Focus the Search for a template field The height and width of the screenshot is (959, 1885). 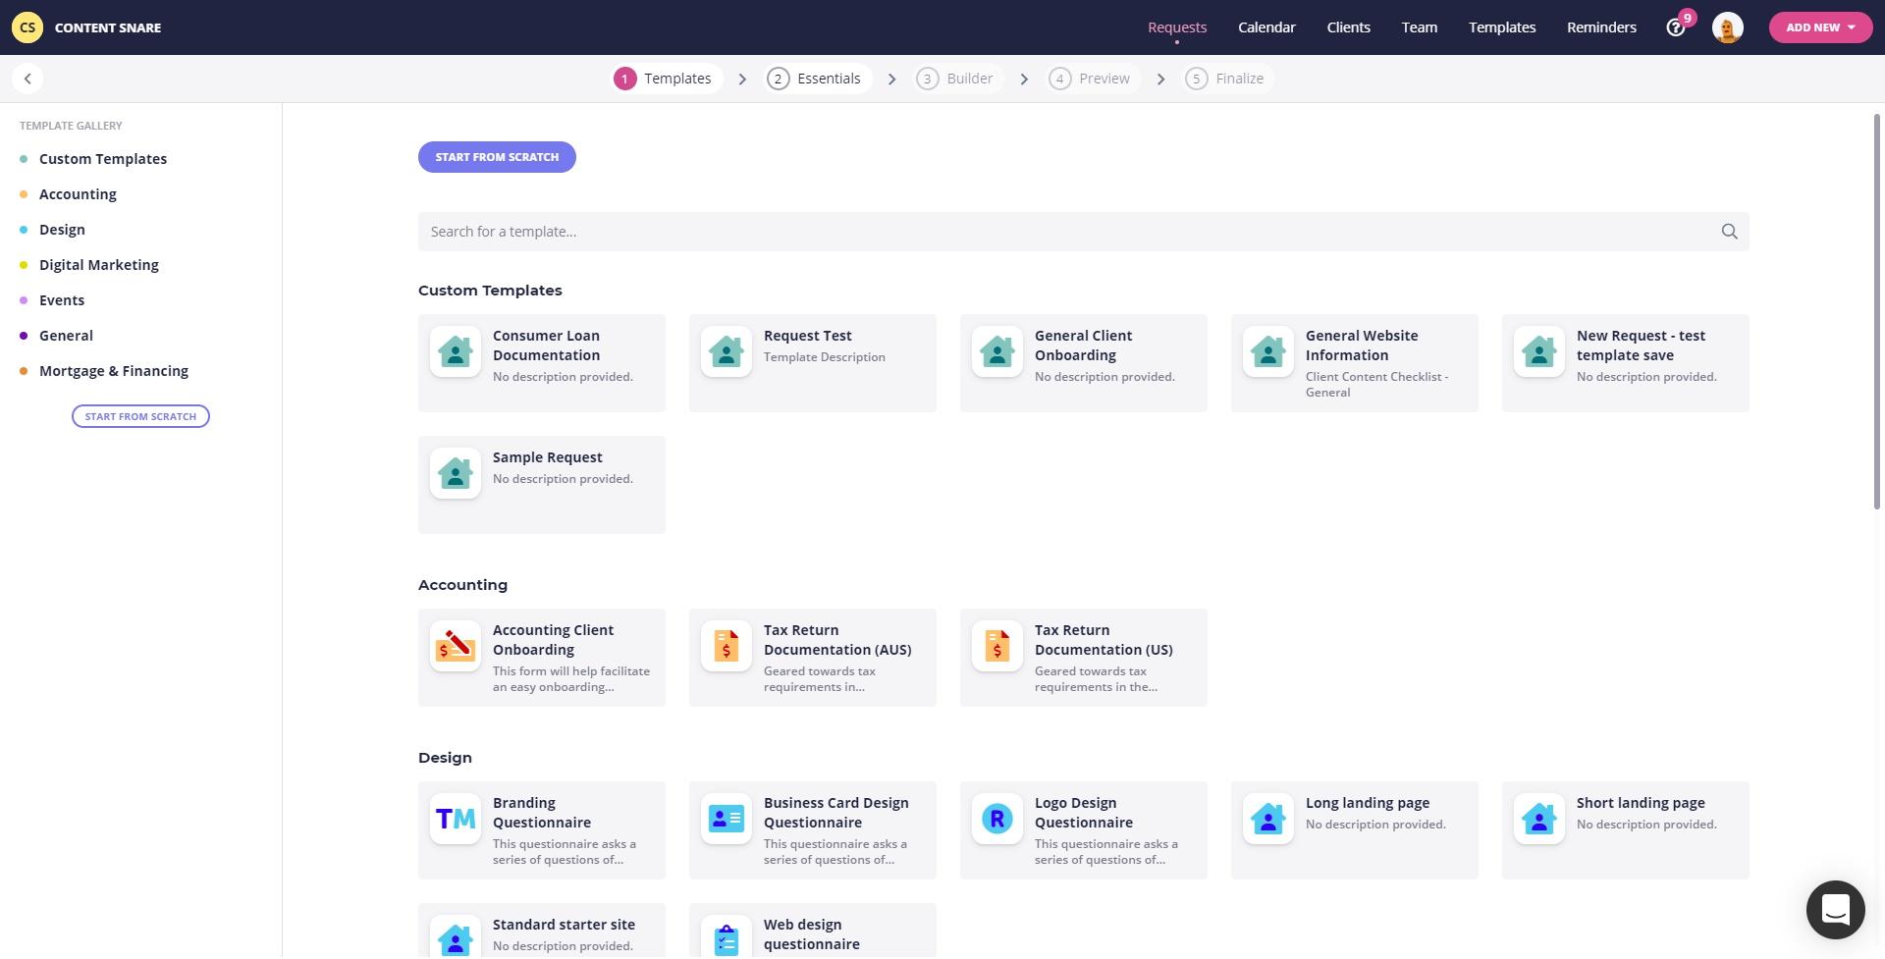1083,232
